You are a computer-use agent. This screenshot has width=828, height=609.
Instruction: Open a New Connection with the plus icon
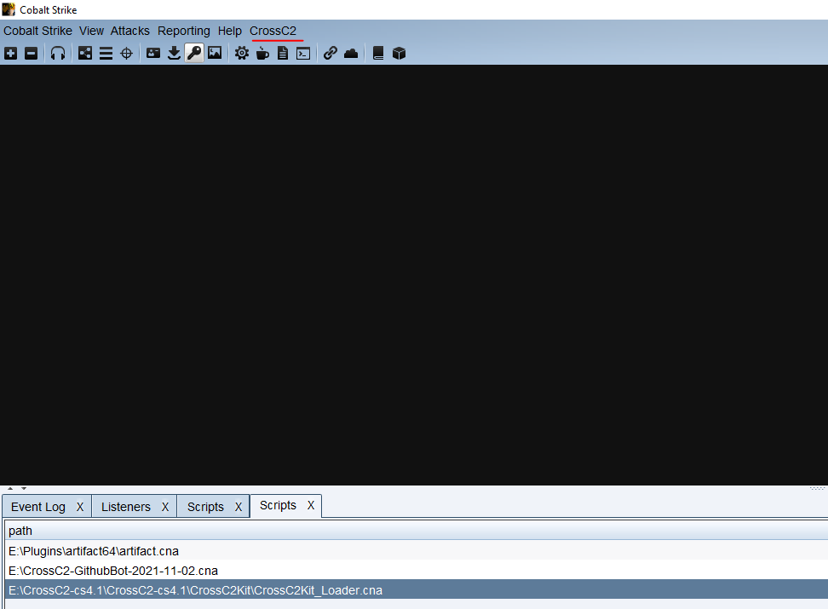pyautogui.click(x=10, y=53)
